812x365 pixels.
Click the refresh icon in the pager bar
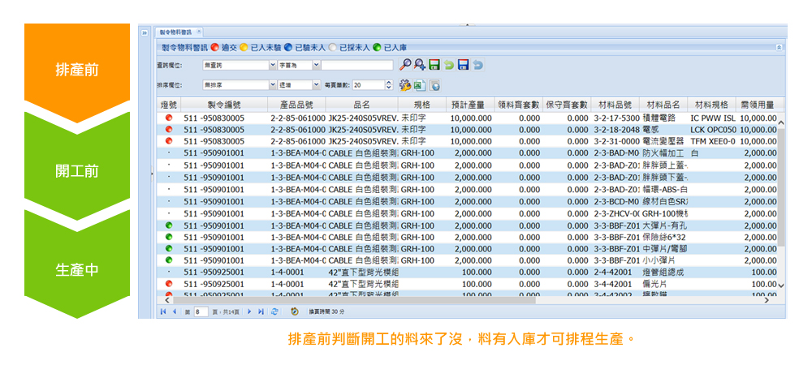274,311
